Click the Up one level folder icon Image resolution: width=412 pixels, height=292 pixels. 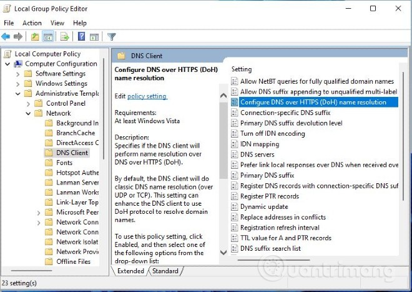(x=35, y=37)
